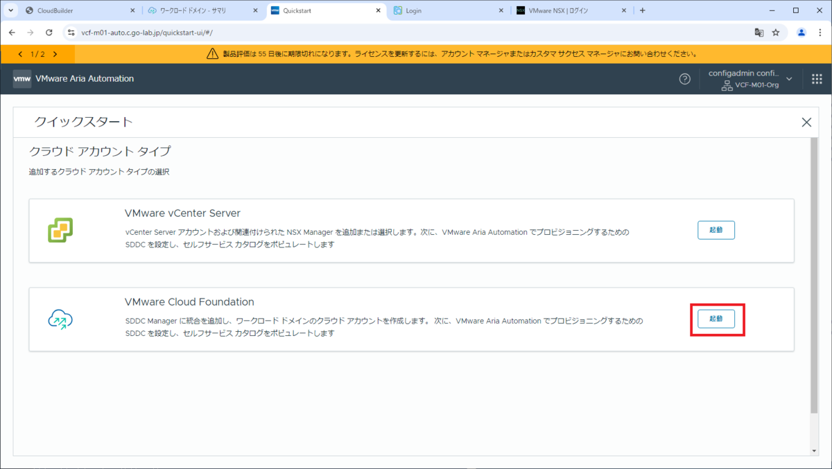The height and width of the screenshot is (469, 832).
Task: Go to the previous notification in the banner
Action: (x=20, y=53)
